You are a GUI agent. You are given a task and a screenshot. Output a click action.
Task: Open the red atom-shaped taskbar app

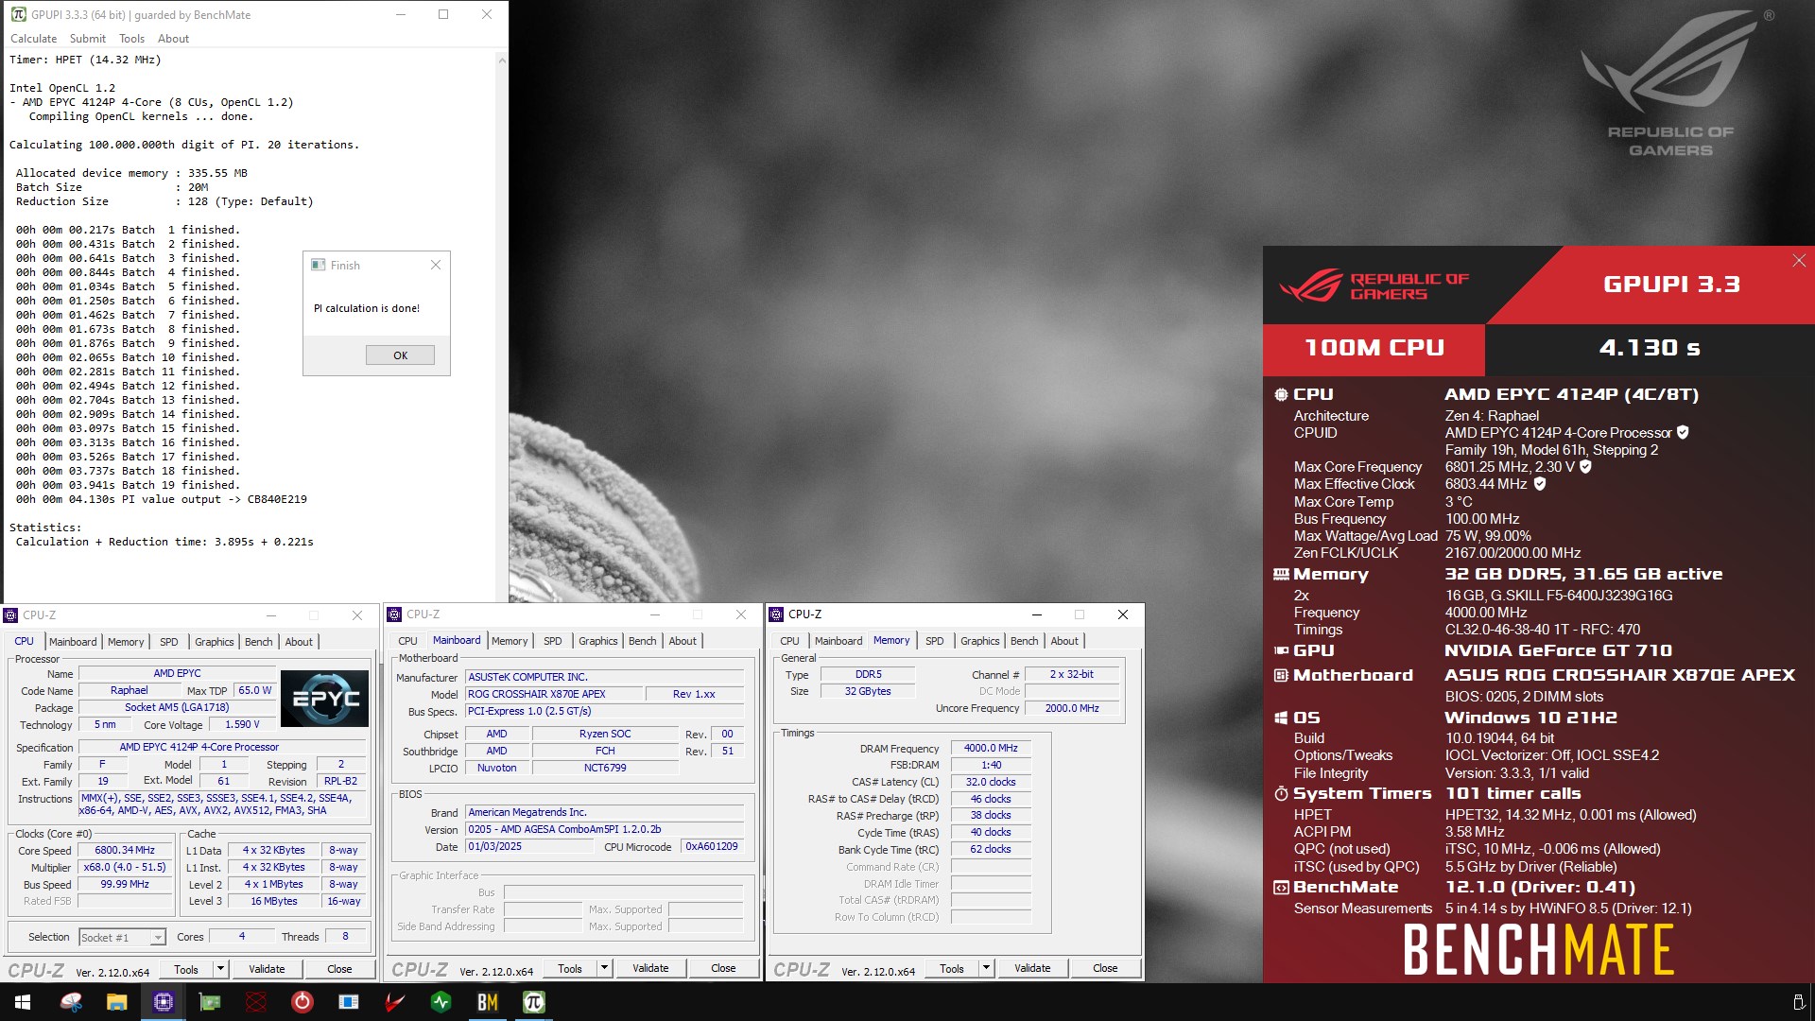click(256, 1002)
